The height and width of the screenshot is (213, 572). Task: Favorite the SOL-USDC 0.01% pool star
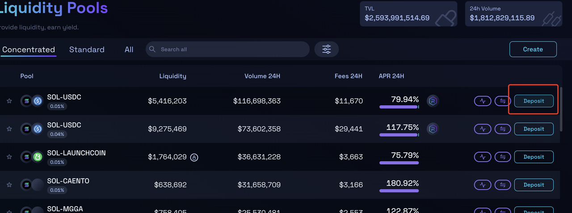[9, 101]
